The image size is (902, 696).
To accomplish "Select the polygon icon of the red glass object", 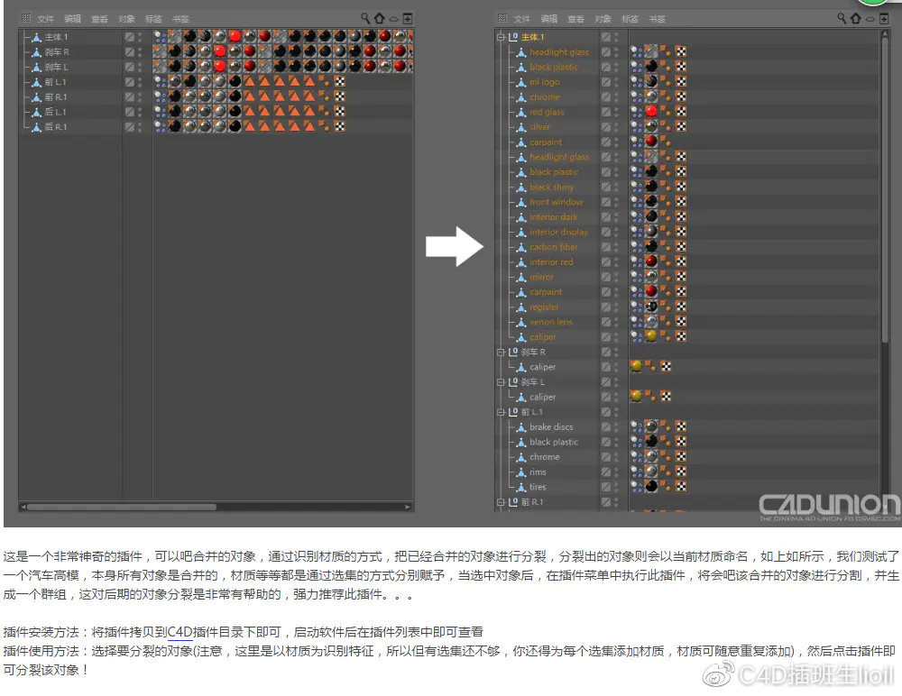I will point(521,111).
